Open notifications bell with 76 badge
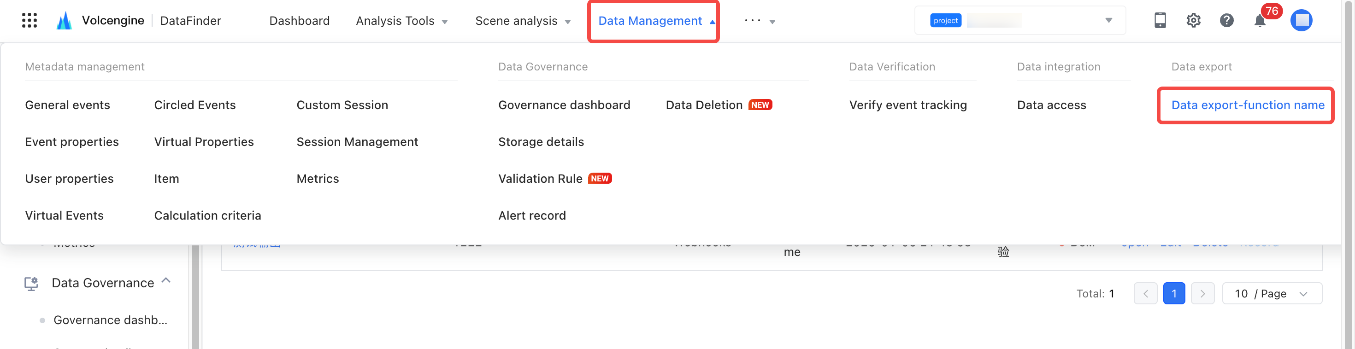1355x349 pixels. pos(1260,21)
